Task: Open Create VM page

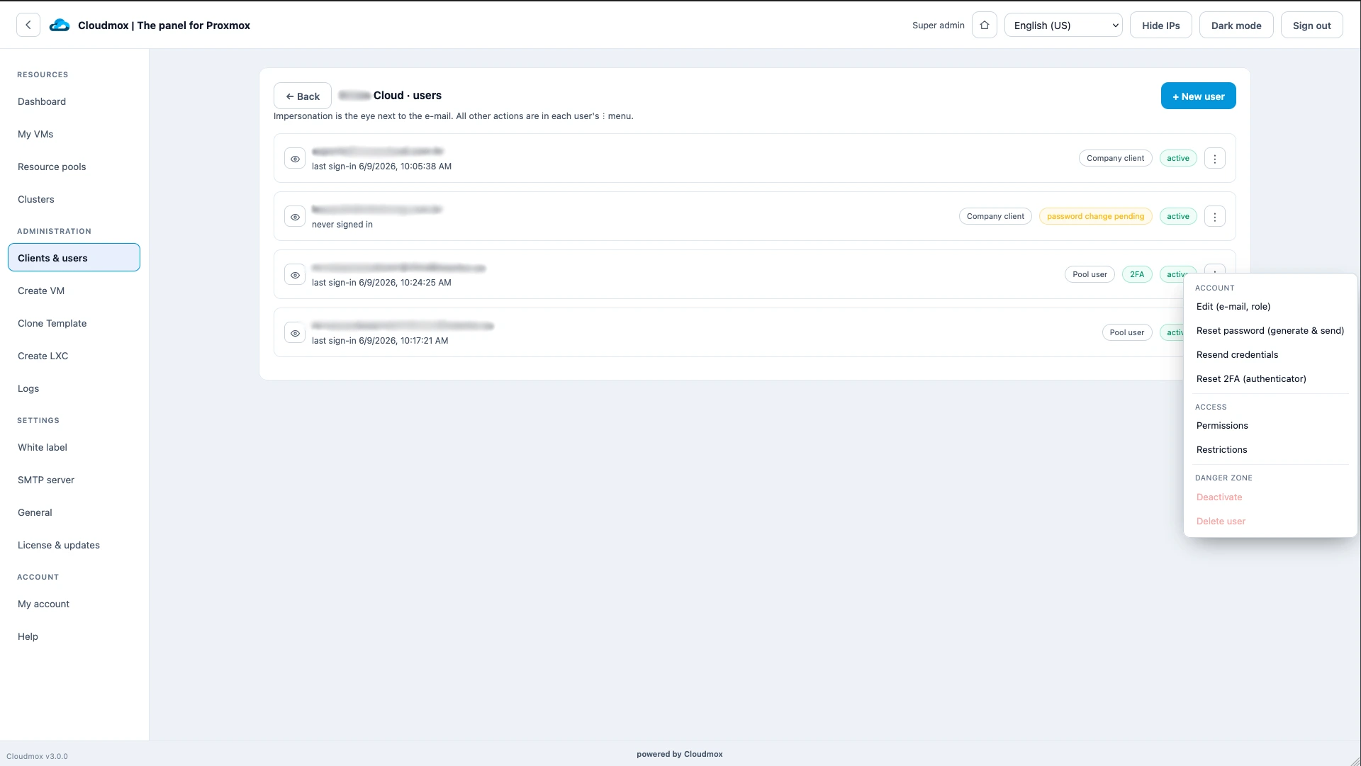Action: tap(74, 291)
